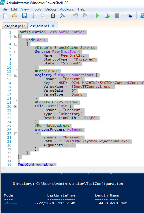The width and height of the screenshot is (144, 213).
Task: Open the Debug menu
Action: click(50, 9)
